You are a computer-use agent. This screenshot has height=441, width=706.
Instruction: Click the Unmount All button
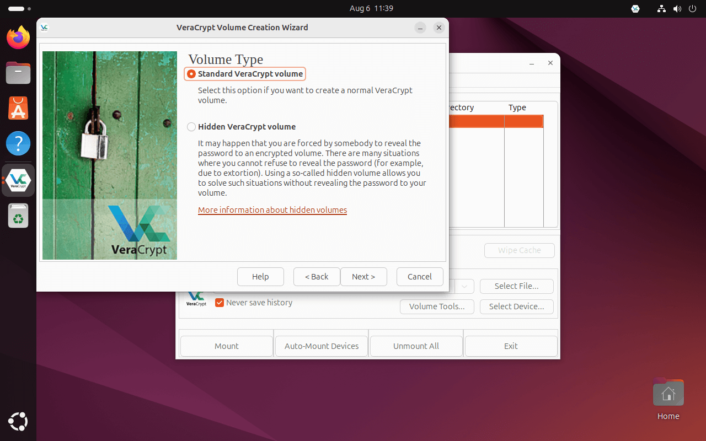[x=416, y=346]
